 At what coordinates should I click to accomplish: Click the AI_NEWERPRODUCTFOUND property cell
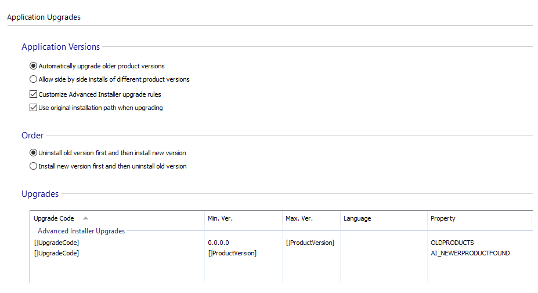pos(470,253)
